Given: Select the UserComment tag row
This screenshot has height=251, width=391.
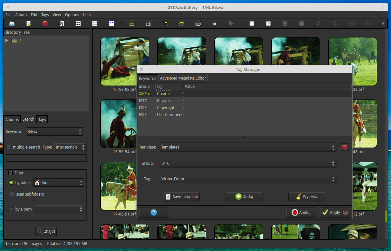Looking at the screenshot, I should coord(245,115).
